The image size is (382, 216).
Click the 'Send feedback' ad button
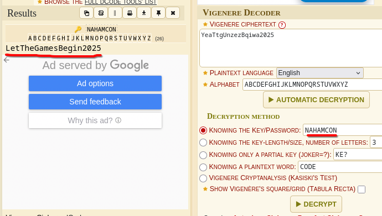[95, 102]
